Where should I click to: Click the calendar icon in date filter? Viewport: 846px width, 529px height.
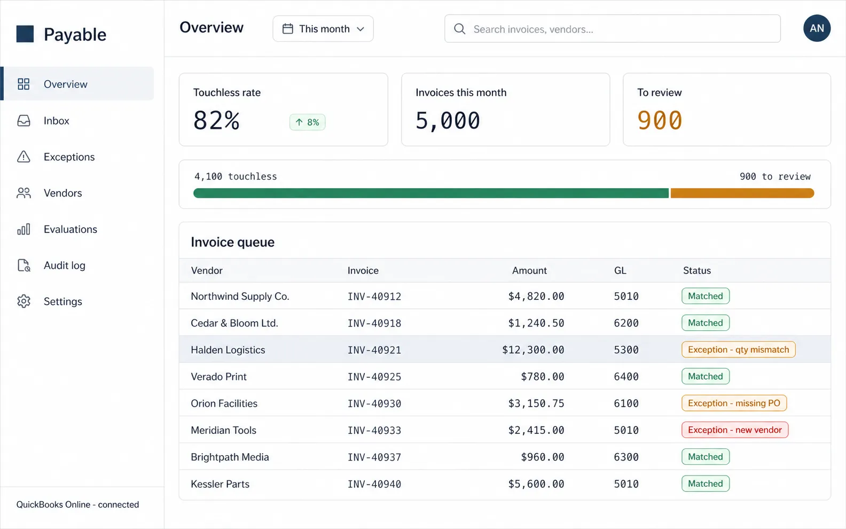point(288,29)
